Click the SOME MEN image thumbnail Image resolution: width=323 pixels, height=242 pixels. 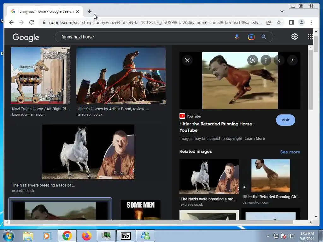tap(140, 210)
